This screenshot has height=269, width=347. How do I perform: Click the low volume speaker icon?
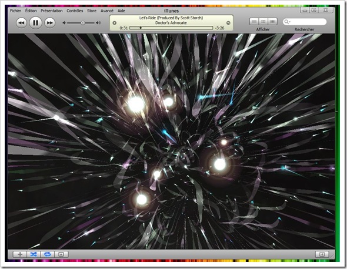coord(64,23)
